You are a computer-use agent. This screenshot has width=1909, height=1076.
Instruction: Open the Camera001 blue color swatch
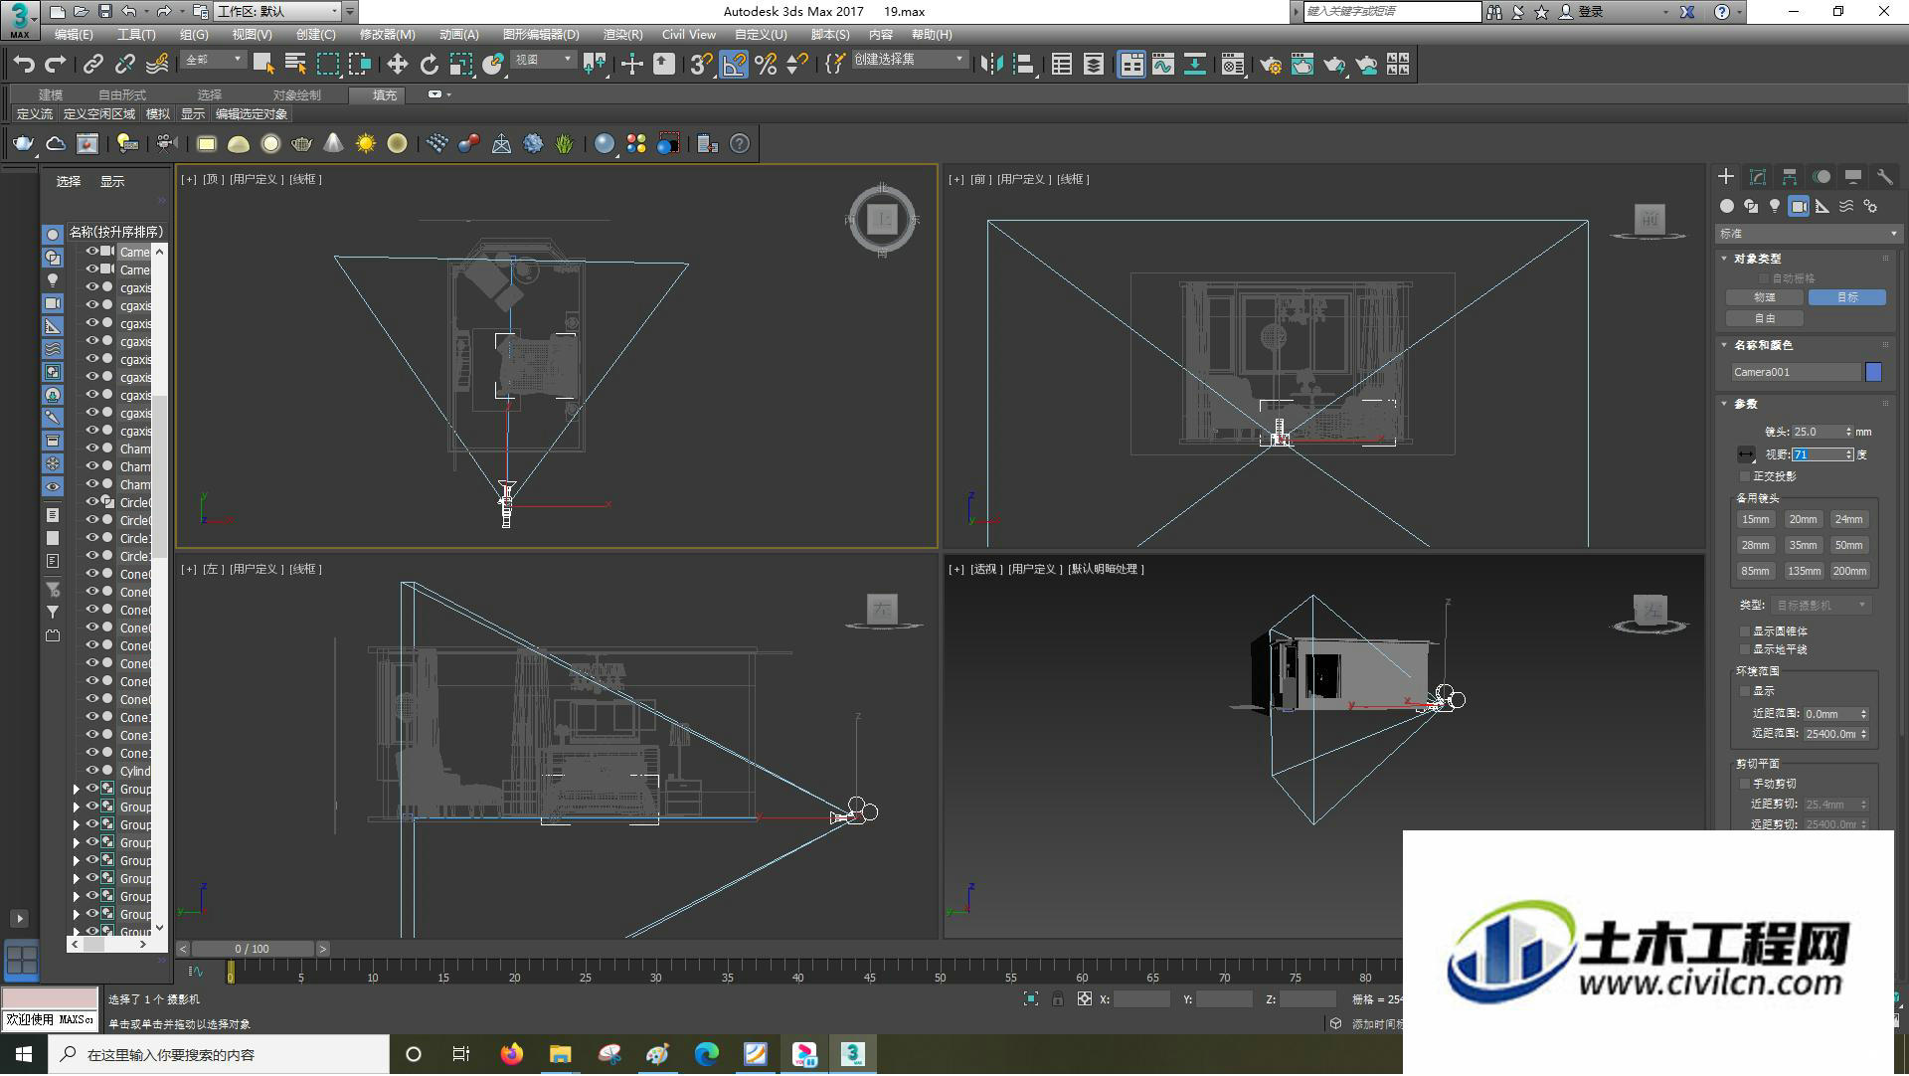pos(1873,372)
